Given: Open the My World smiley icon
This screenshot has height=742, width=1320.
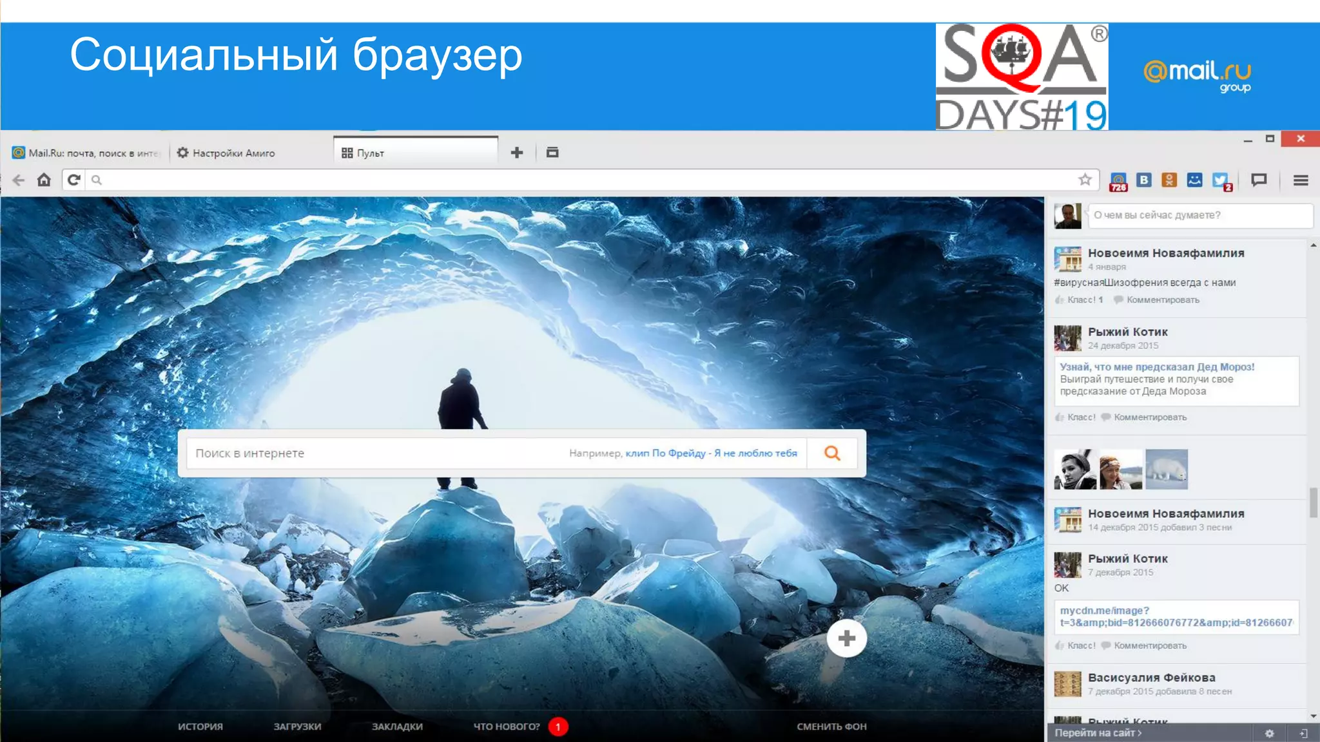Looking at the screenshot, I should 1194,180.
